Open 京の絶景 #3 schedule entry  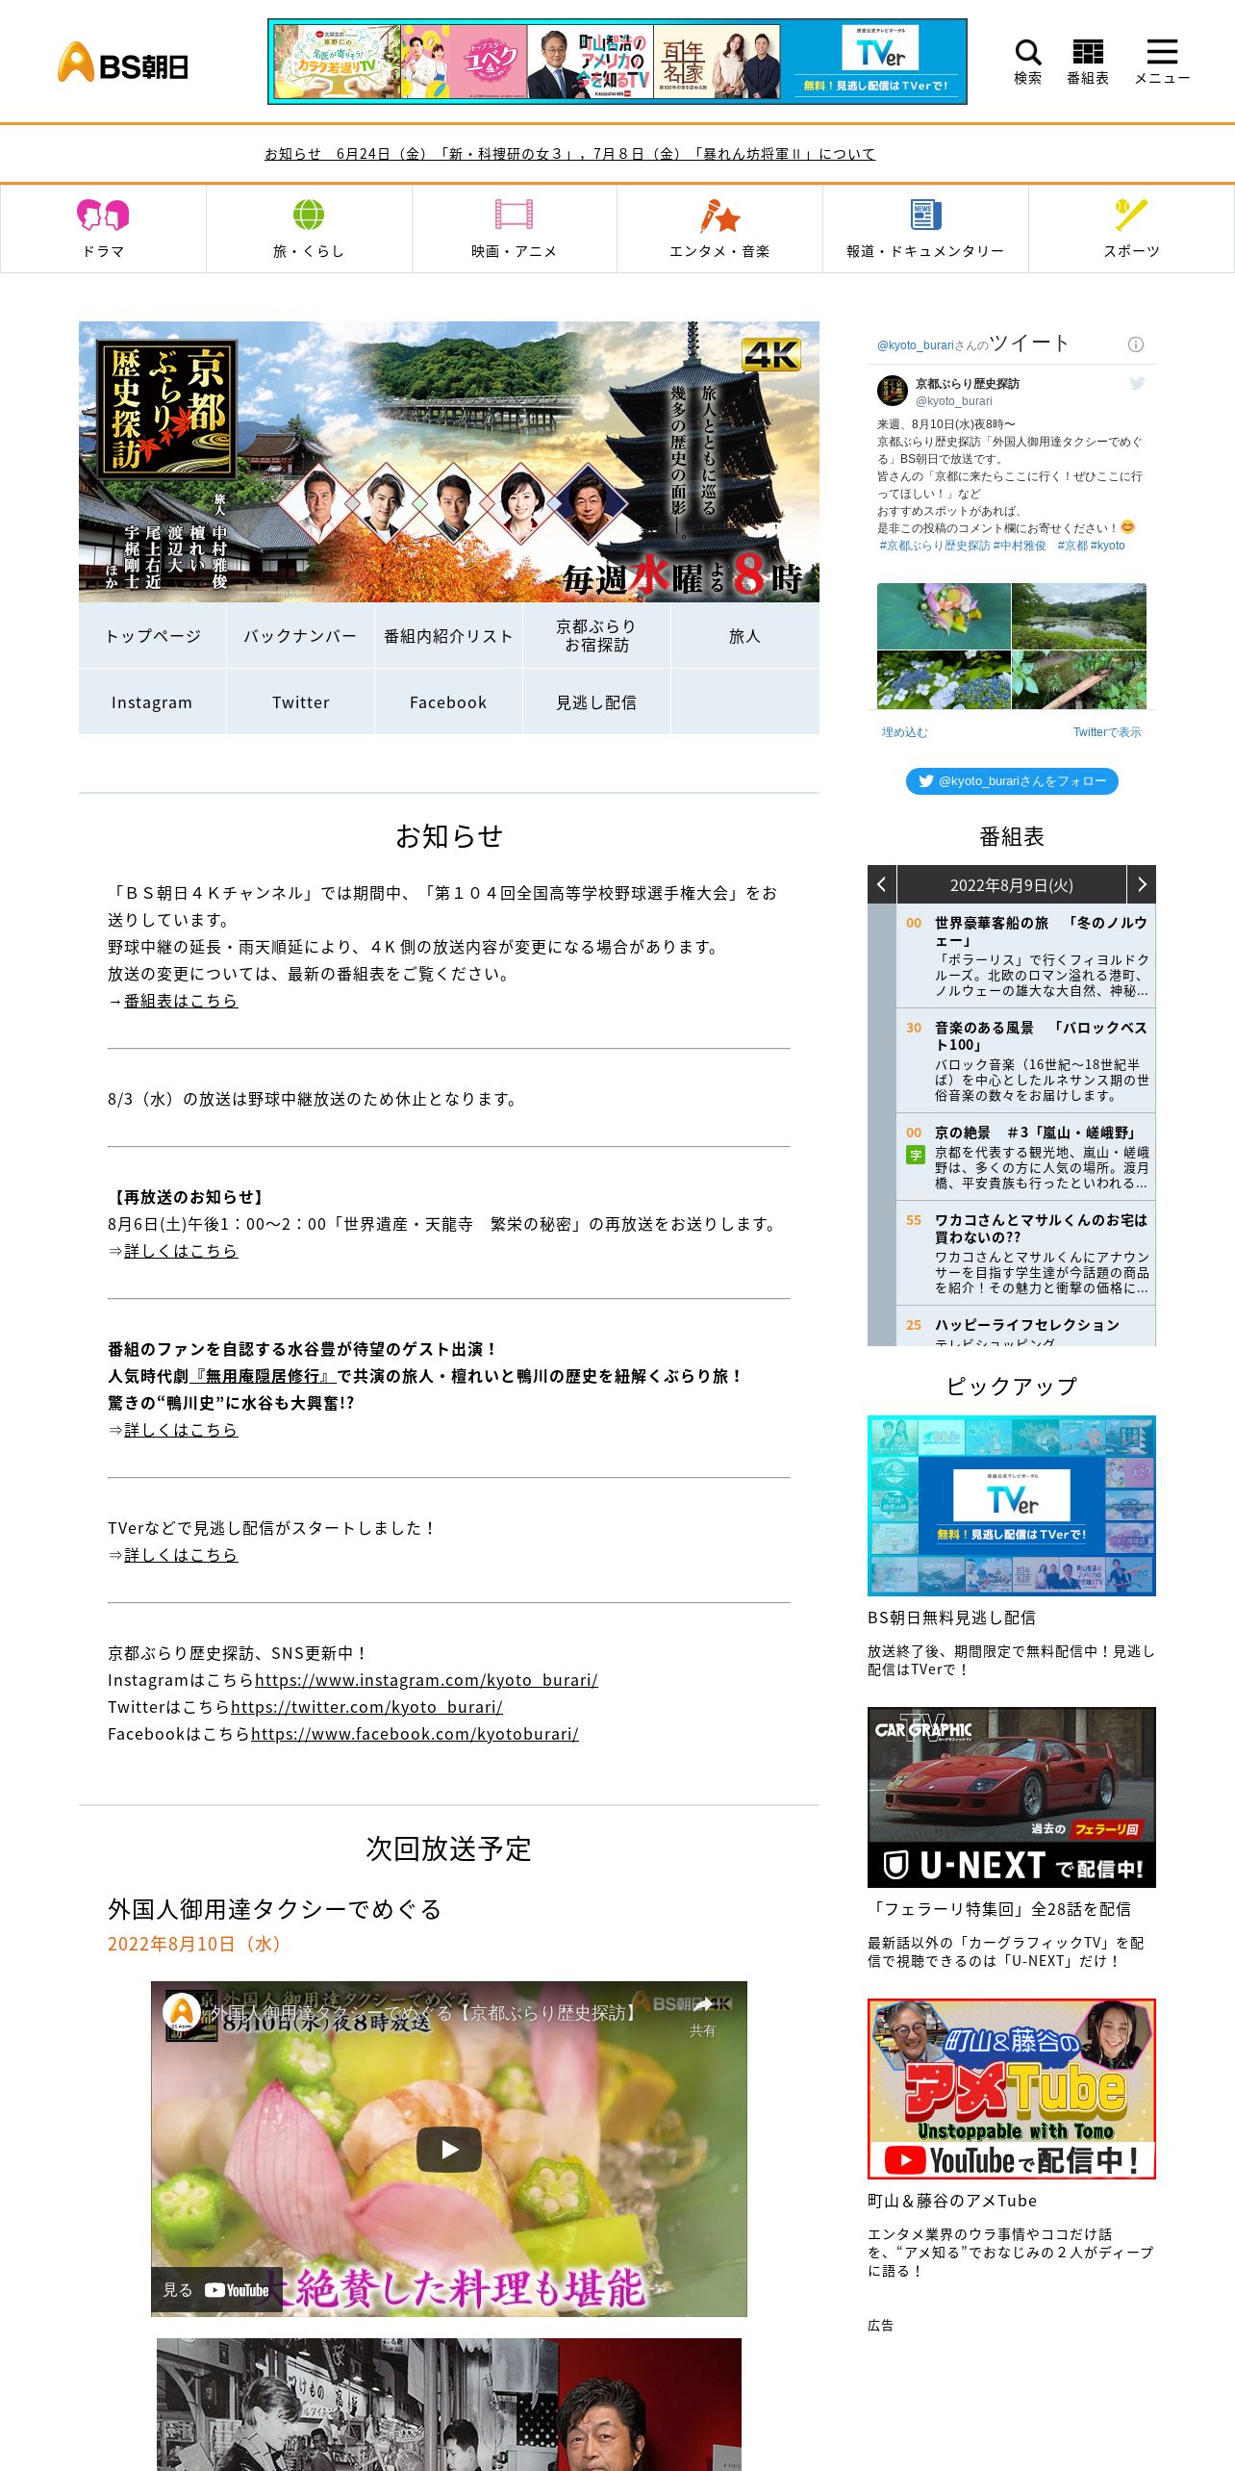click(x=1026, y=1157)
